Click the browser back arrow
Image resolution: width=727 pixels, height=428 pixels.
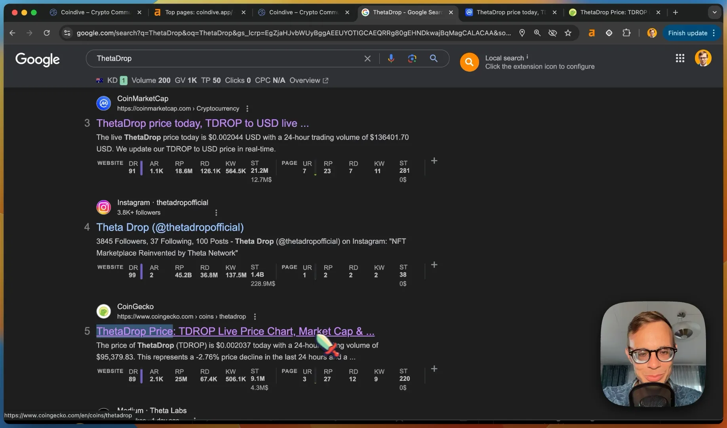pyautogui.click(x=12, y=33)
